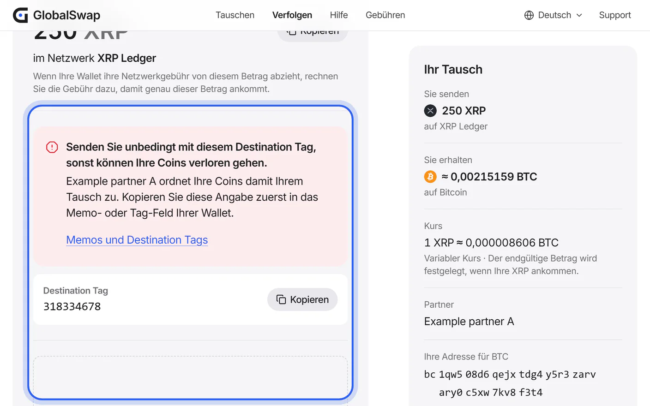The height and width of the screenshot is (406, 650).
Task: Click the Ihre Adresse für BTC label
Action: point(466,357)
